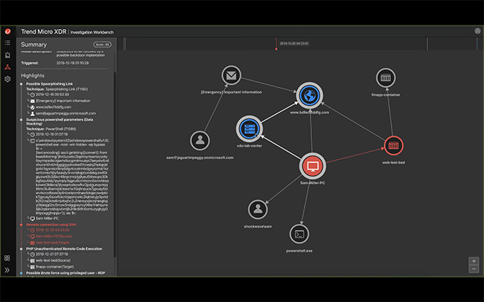484x302 pixels.
Task: Select the red investigation graph sidebar icon
Action: tap(7, 67)
